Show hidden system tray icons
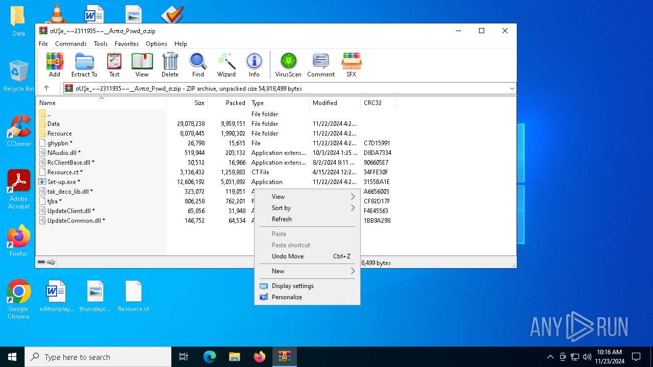This screenshot has width=653, height=367. tap(550, 357)
